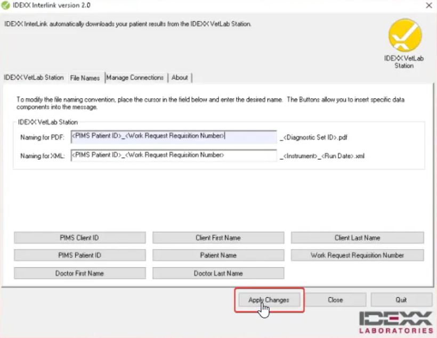The width and height of the screenshot is (437, 338).
Task: Insert the Client Last Name component
Action: (x=357, y=238)
